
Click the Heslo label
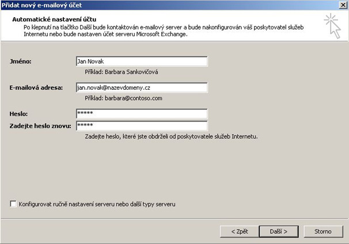coord(18,114)
